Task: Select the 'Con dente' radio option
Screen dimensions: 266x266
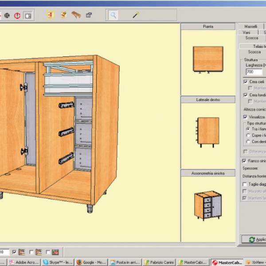Action: pyautogui.click(x=248, y=141)
